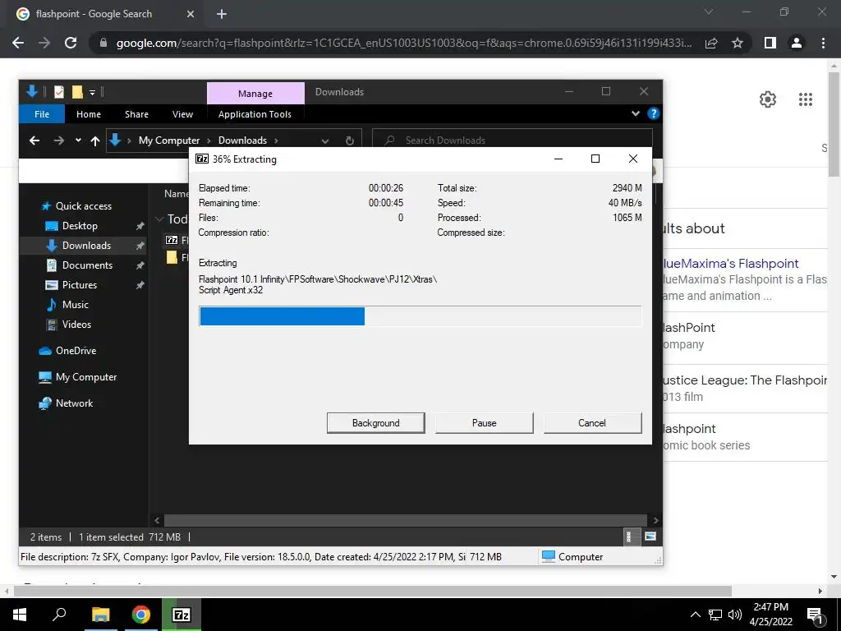
Task: Toggle Chrome side panel
Action: coord(770,43)
